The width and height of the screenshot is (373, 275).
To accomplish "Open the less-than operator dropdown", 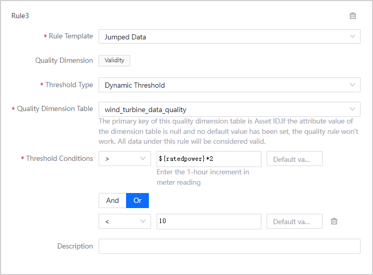I will tap(125, 221).
